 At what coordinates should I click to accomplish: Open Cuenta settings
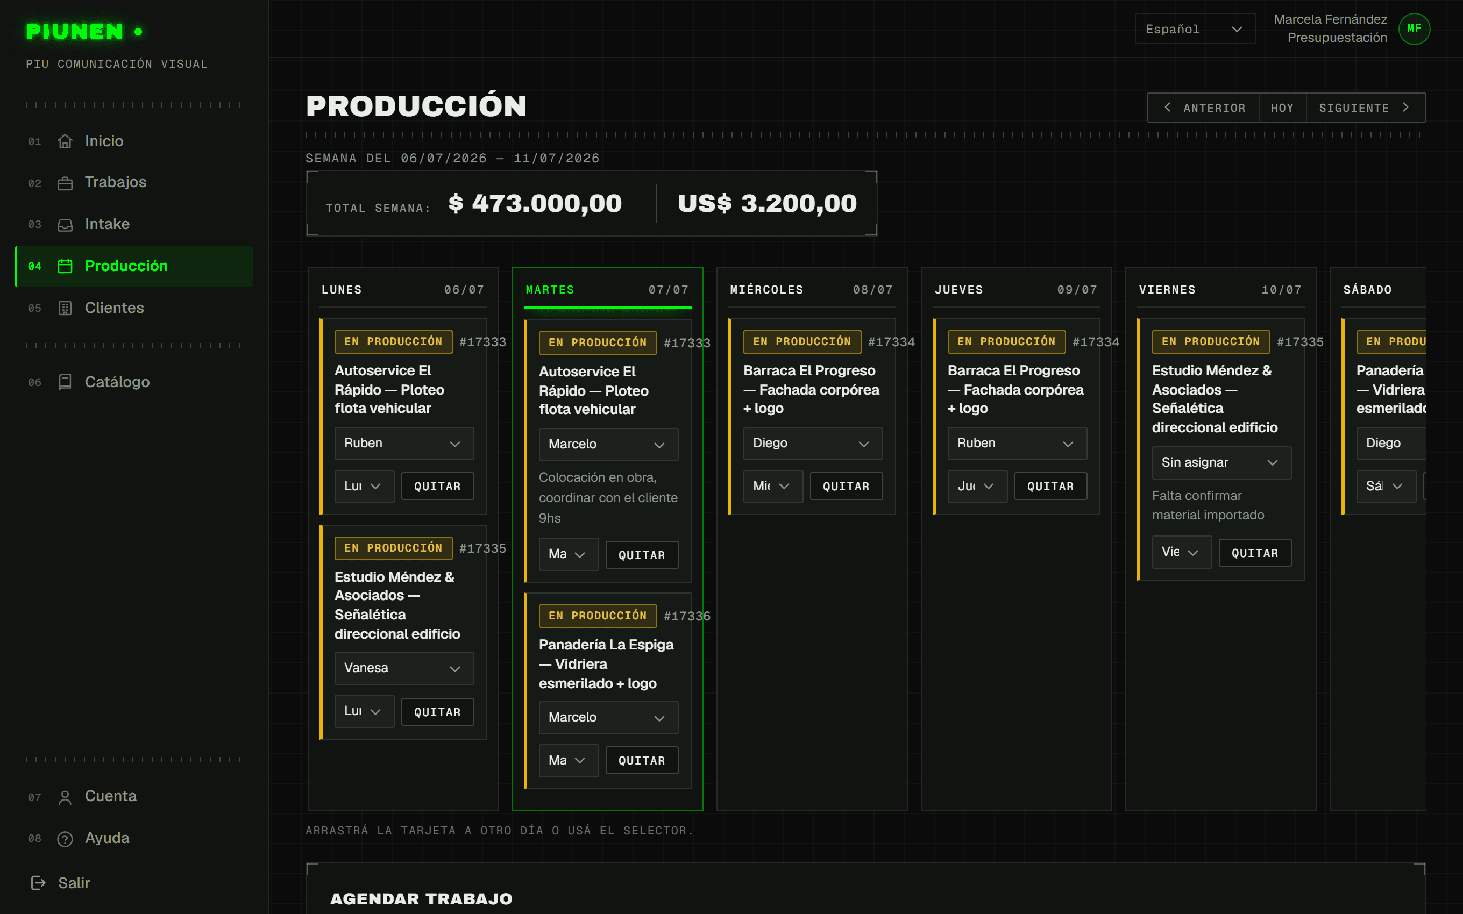pos(134,797)
